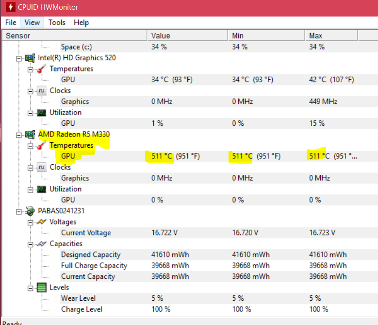The width and height of the screenshot is (378, 325).
Task: Collapse AMD Radeon Utilization group
Action: pyautogui.click(x=31, y=189)
